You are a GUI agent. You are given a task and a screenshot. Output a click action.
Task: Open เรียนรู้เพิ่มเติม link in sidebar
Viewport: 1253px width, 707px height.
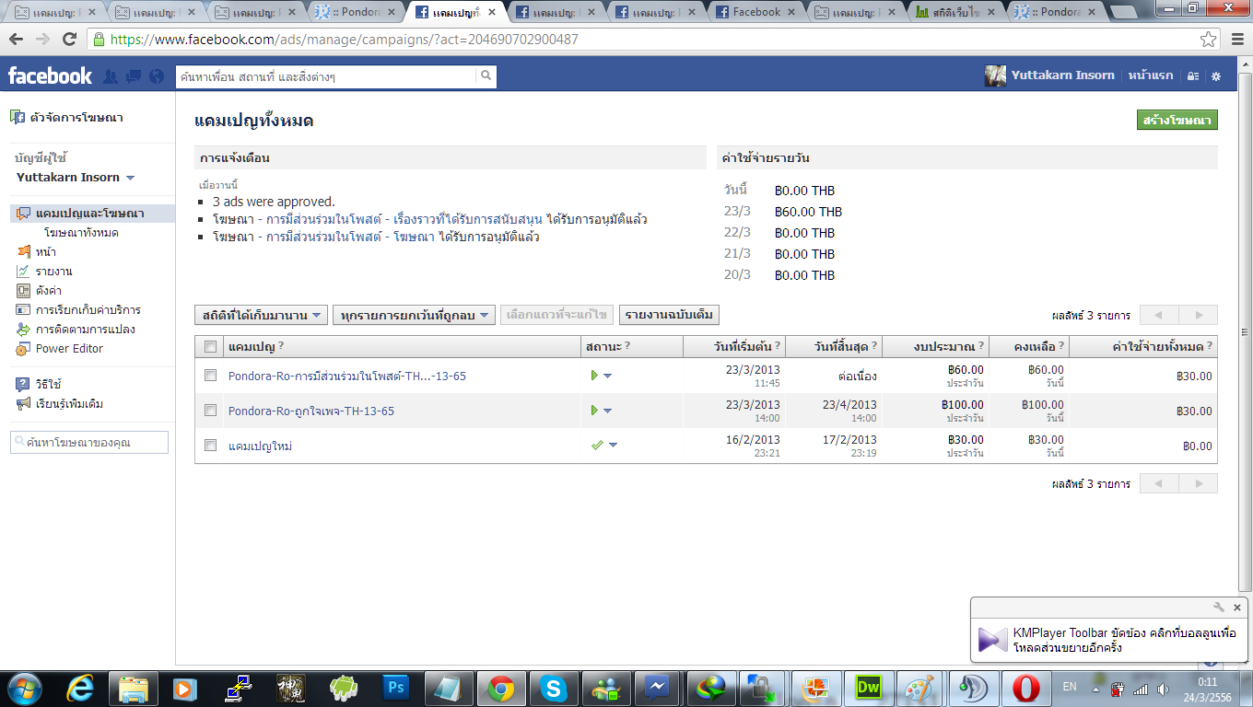(x=69, y=403)
